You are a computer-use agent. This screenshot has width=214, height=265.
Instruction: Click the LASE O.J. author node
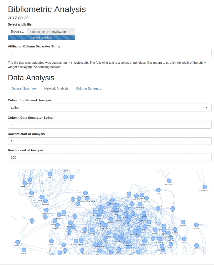pyautogui.click(x=31, y=193)
